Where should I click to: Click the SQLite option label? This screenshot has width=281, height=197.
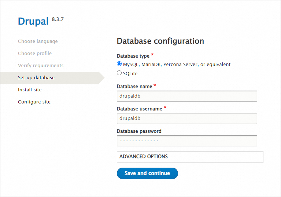(x=130, y=73)
